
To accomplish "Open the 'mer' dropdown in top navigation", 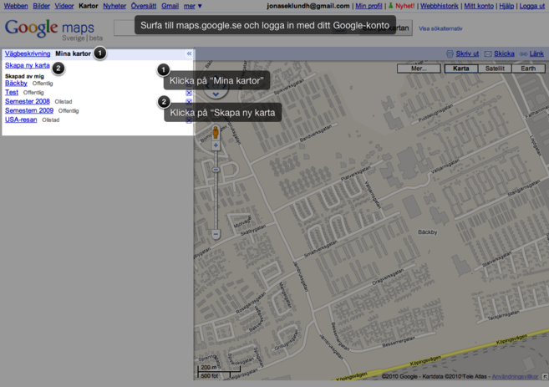I will [x=193, y=6].
